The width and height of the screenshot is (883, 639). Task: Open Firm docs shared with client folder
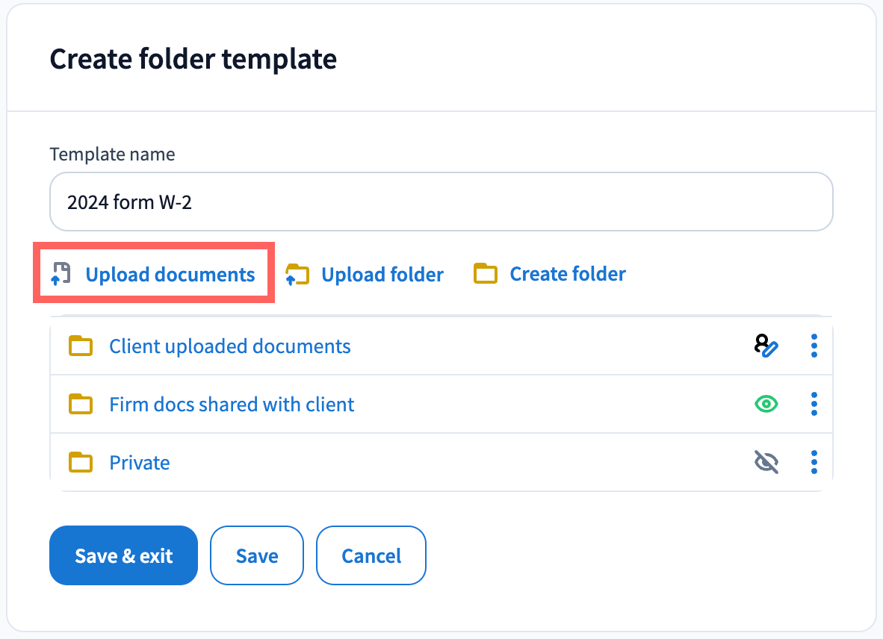pyautogui.click(x=232, y=405)
